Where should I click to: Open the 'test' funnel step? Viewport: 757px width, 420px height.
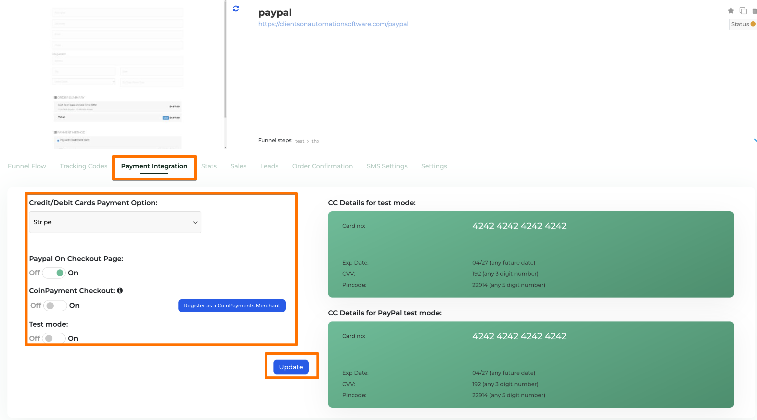click(x=300, y=141)
